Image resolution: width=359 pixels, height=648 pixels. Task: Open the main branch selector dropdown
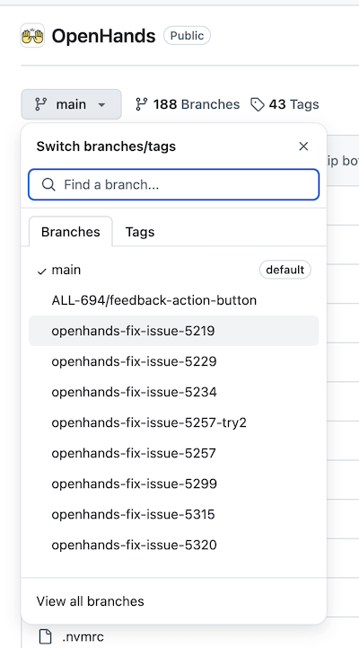72,104
